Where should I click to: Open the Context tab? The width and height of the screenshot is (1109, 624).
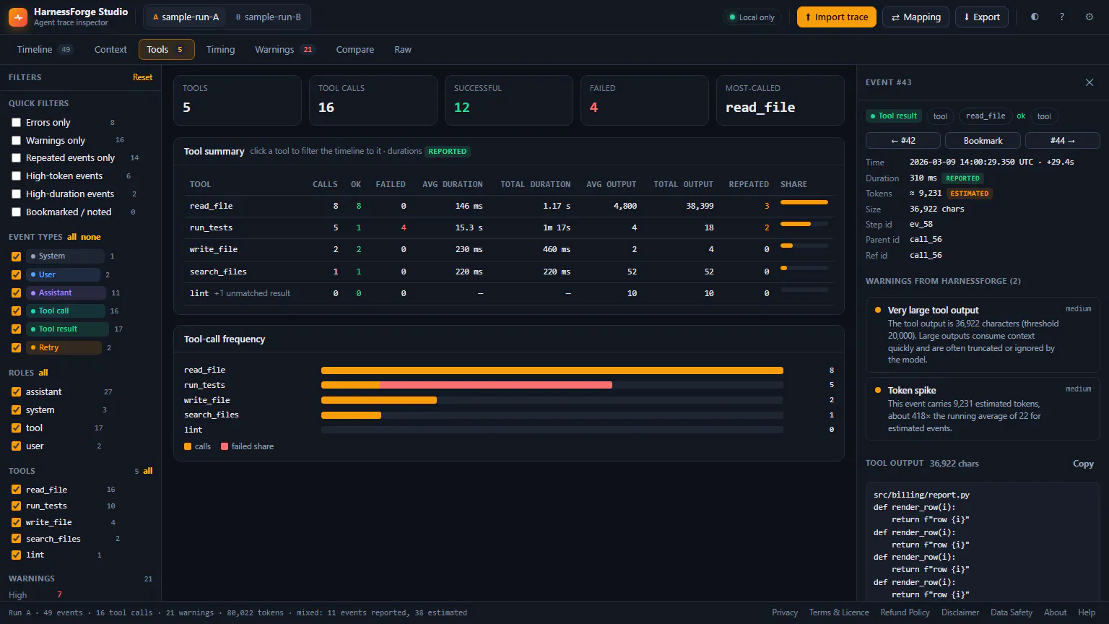(x=110, y=50)
